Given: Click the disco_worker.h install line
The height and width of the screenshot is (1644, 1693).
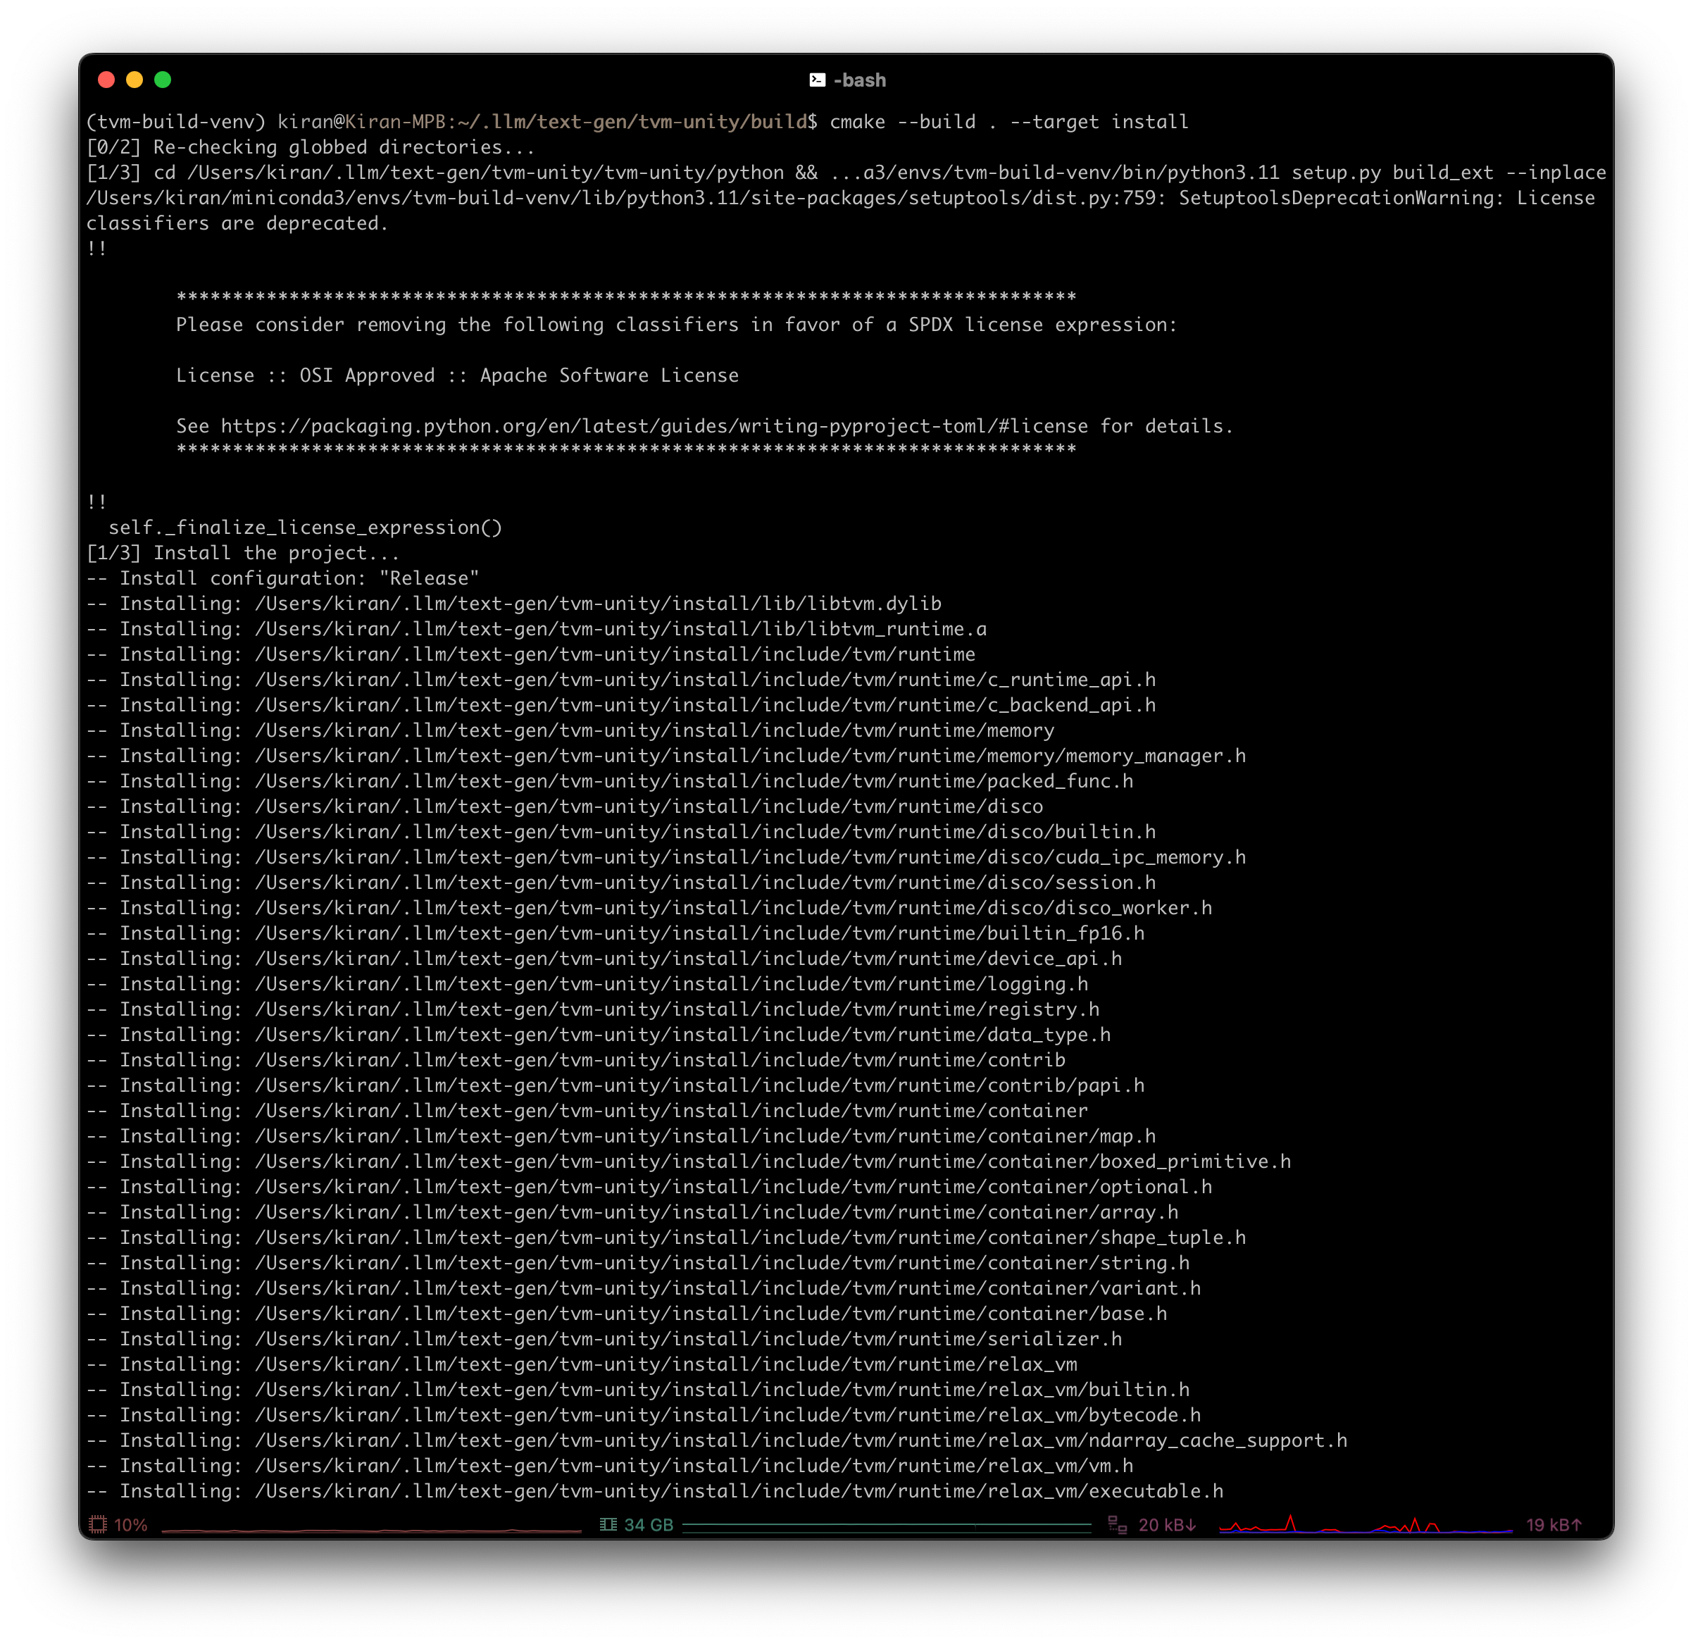Looking at the screenshot, I should point(649,907).
